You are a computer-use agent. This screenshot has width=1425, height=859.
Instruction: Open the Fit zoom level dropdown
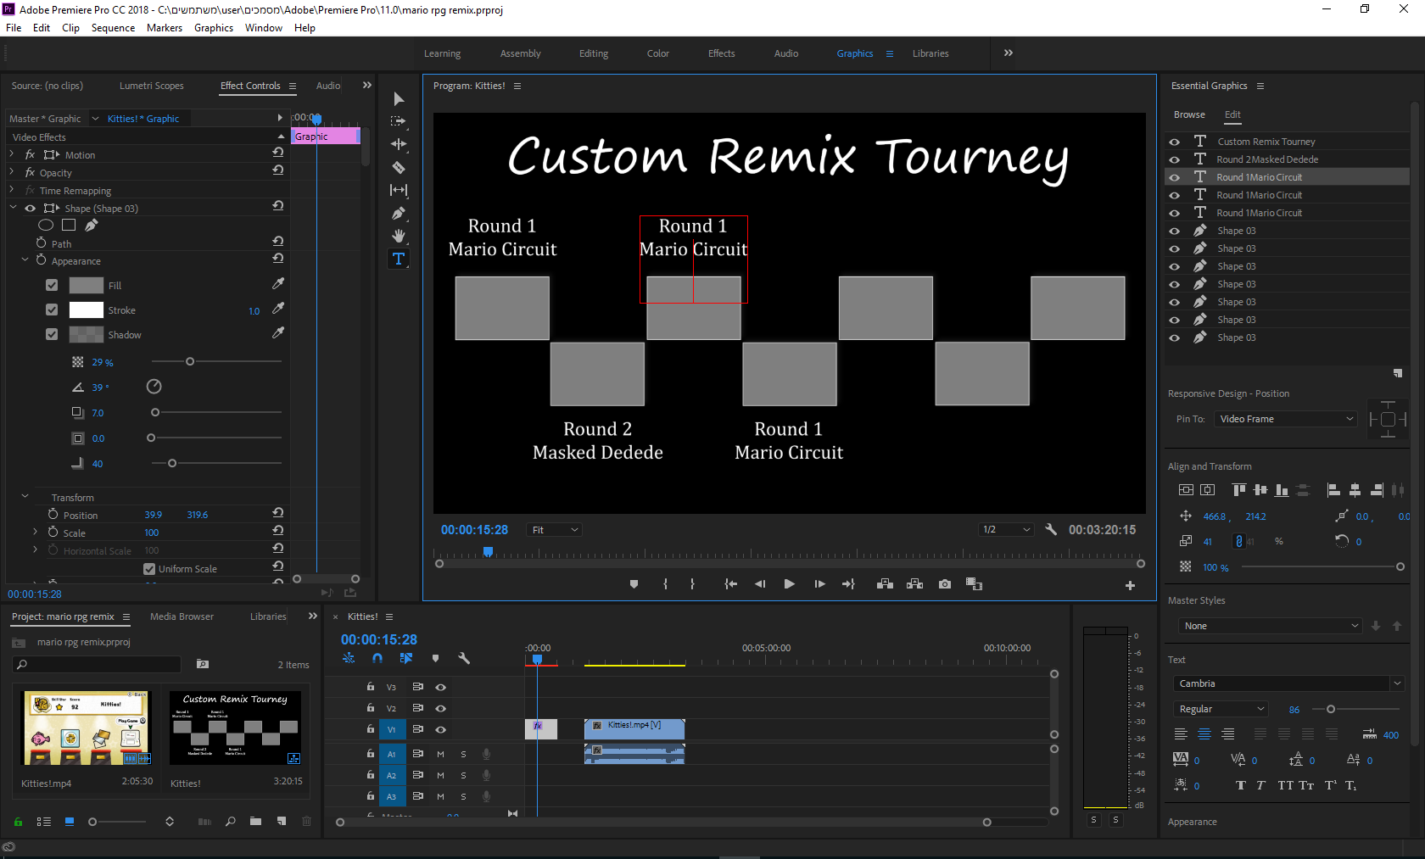pyautogui.click(x=554, y=530)
